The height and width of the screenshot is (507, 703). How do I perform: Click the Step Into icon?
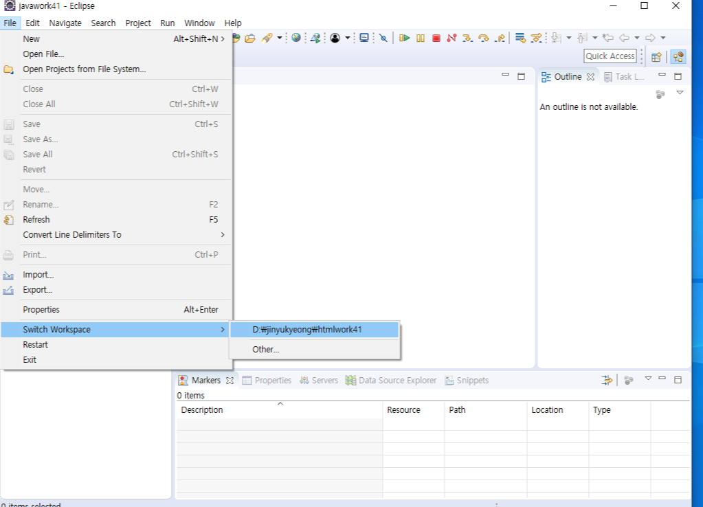click(467, 38)
